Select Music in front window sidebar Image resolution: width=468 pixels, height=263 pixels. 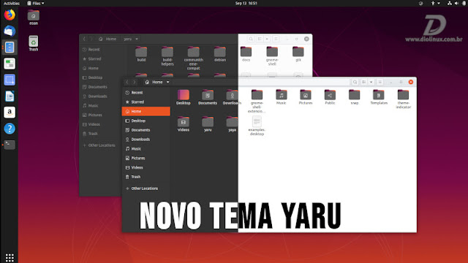tap(146, 149)
